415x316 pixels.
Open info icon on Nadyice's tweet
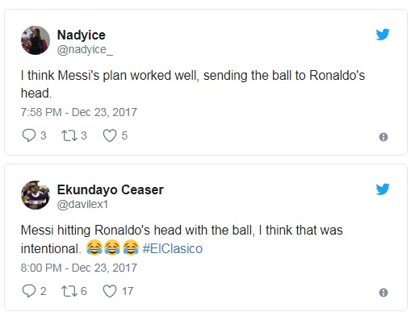pyautogui.click(x=384, y=137)
